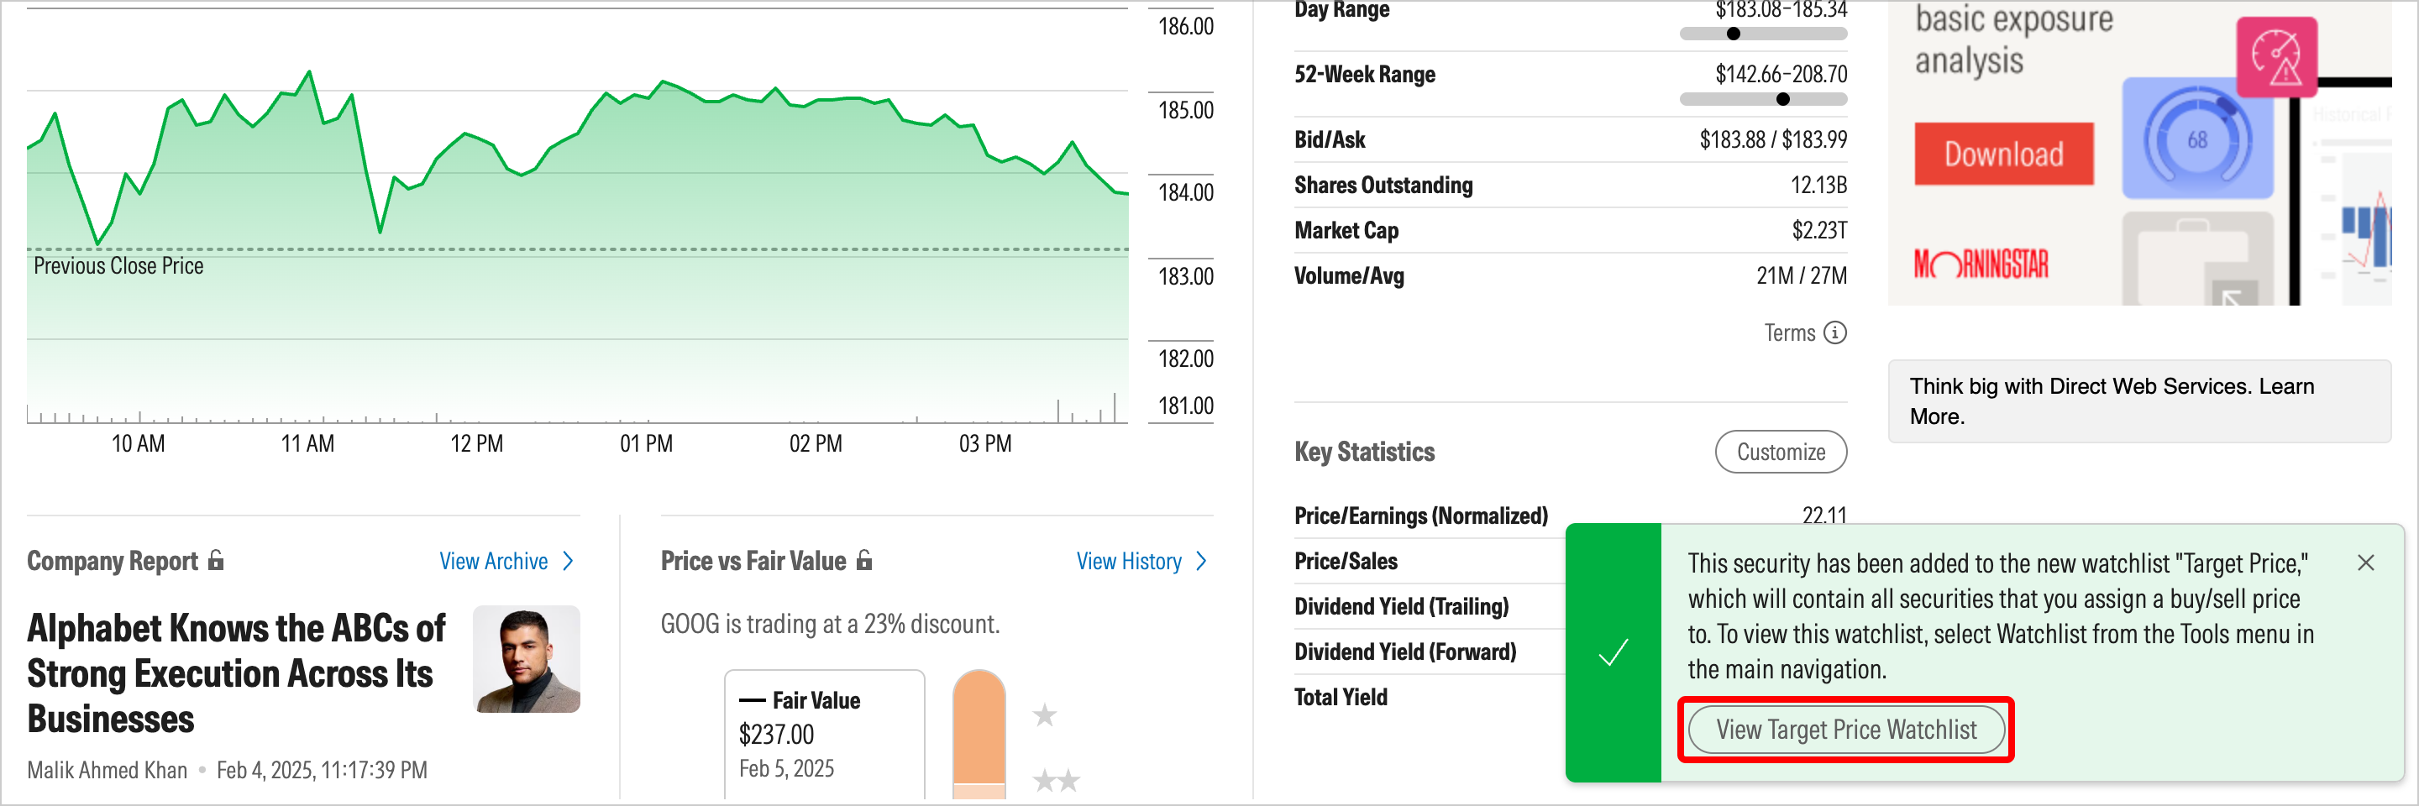
Task: Open the Alphabet Knows the ABCs report headline
Action: (x=236, y=673)
